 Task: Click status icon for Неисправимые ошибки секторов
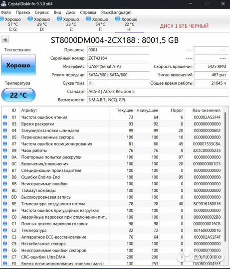[x=5, y=250]
